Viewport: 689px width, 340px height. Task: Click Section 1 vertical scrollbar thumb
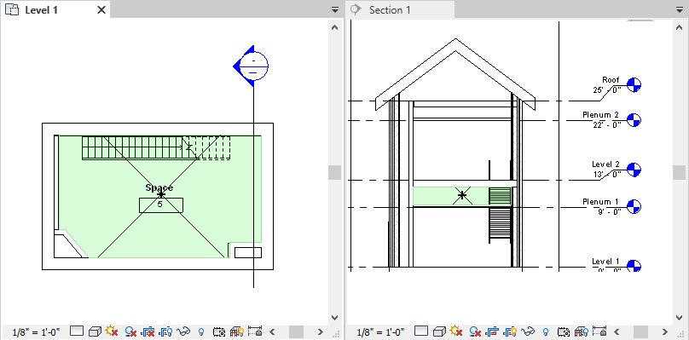coord(680,173)
